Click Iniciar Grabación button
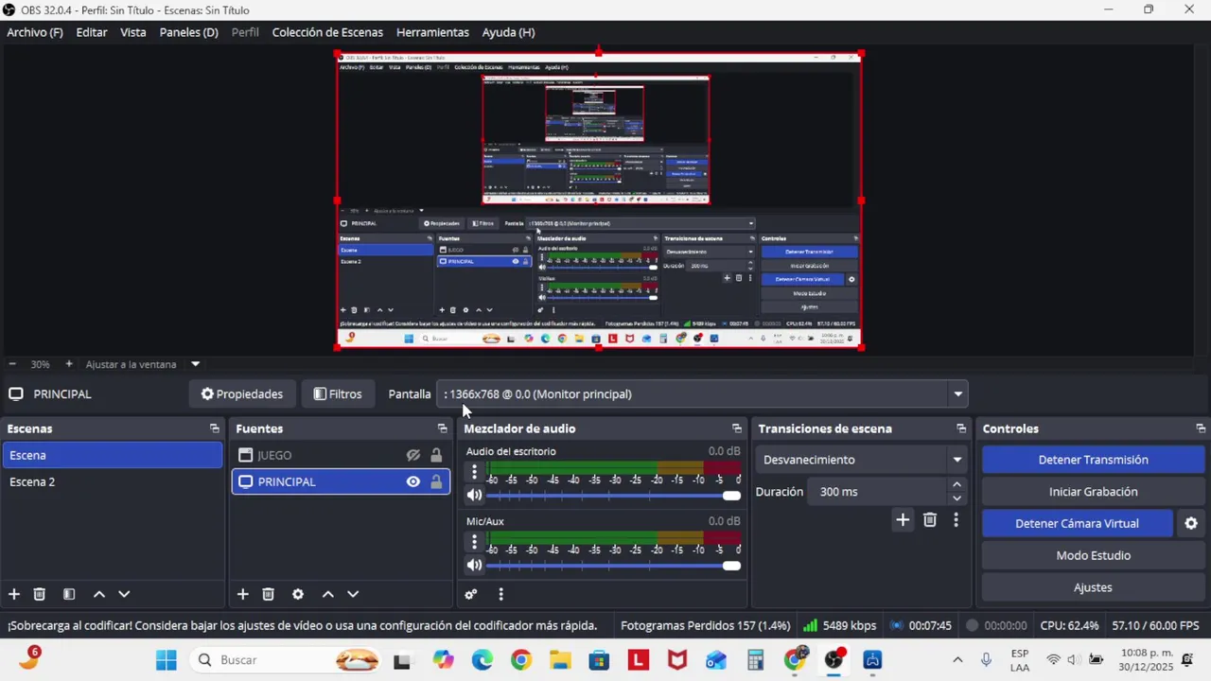 [1093, 492]
